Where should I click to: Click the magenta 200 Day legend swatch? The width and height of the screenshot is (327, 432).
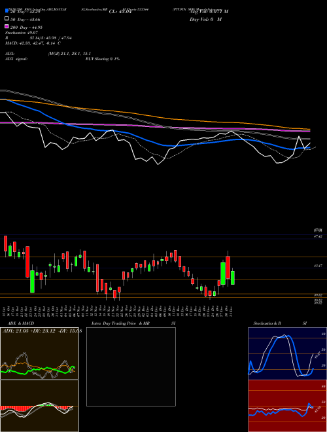7,26
